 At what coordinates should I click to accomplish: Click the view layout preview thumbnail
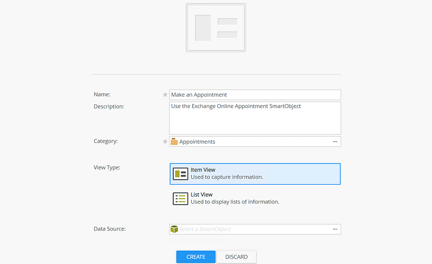point(216,28)
